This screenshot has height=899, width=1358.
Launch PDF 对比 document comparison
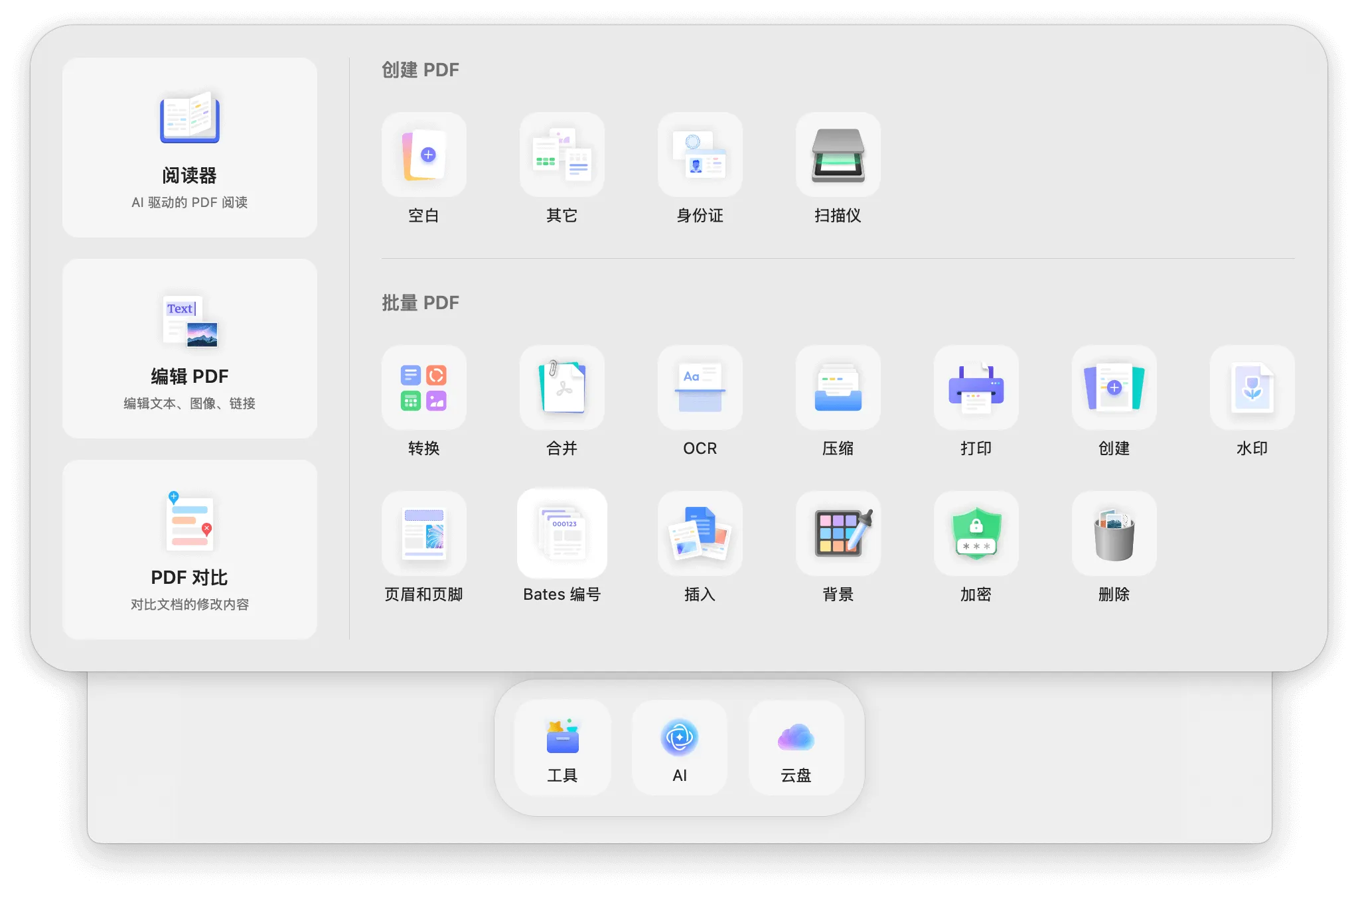(190, 549)
